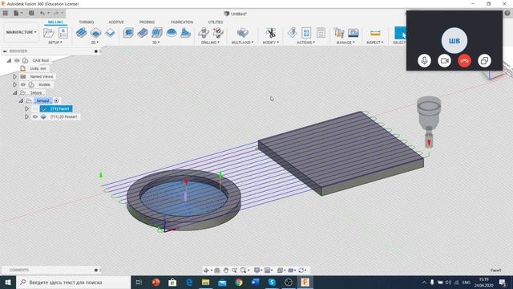Open MANAGE dropdown menu
Viewport: 513px width, 289px height.
click(x=345, y=43)
